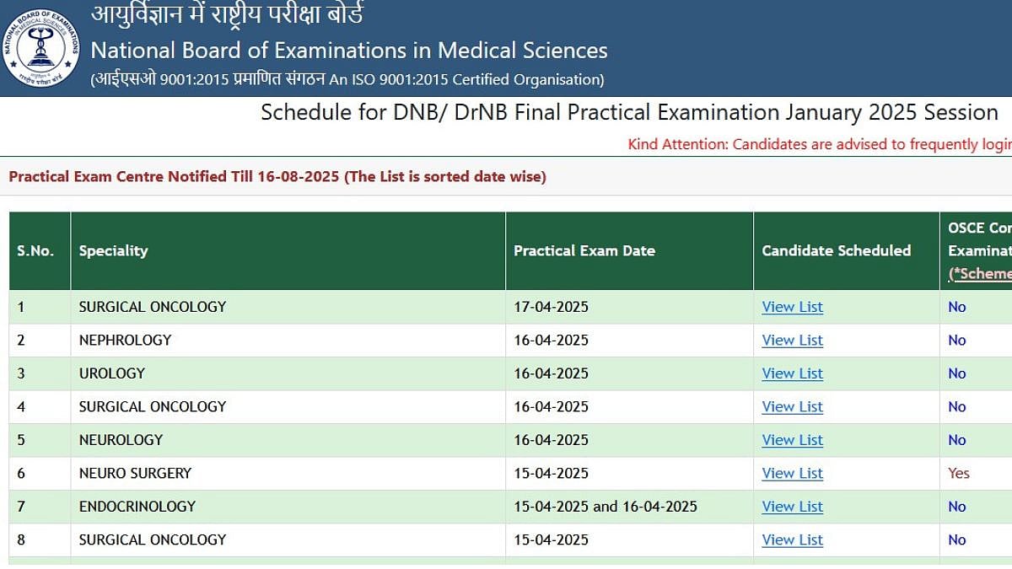1012x569 pixels.
Task: Open View List for Endocrinology row
Action: pos(792,507)
